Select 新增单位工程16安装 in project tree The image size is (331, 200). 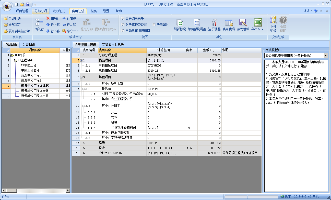coord(35,91)
